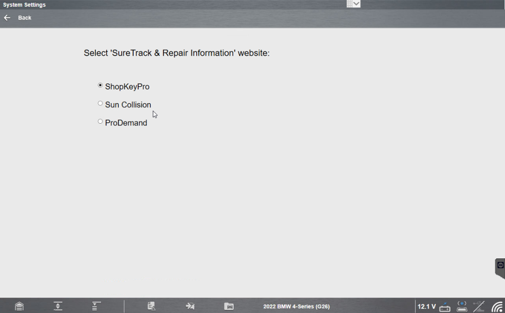The image size is (505, 313).
Task: Click the 'SureTrack & Repair Information' prompt text
Action: (177, 53)
